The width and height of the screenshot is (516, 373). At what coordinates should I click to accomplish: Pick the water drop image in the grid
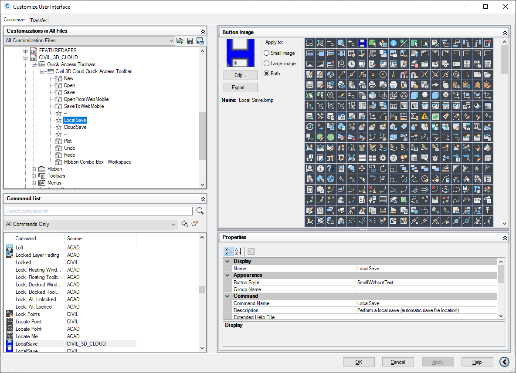(x=414, y=127)
